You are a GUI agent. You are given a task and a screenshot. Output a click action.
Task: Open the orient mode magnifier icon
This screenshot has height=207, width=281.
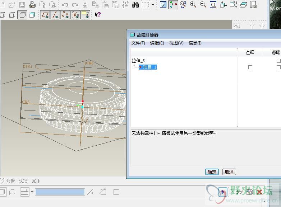pos(183,5)
